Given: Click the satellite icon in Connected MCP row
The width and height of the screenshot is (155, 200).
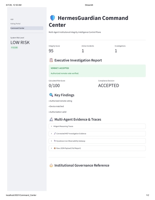Looking at the screenshot, I should (55, 134).
